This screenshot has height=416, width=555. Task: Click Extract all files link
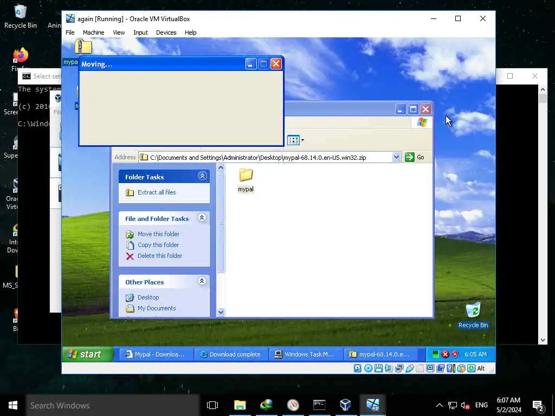tap(157, 192)
